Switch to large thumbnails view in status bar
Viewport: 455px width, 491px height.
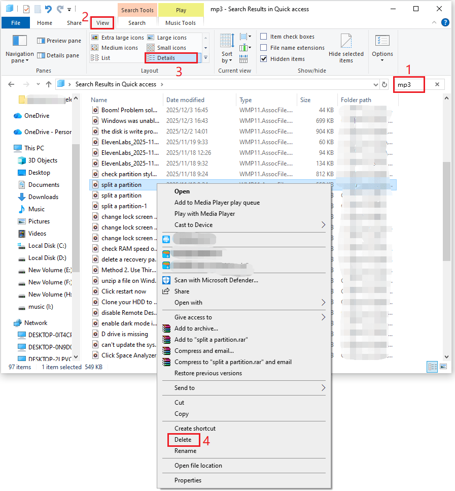coord(443,367)
